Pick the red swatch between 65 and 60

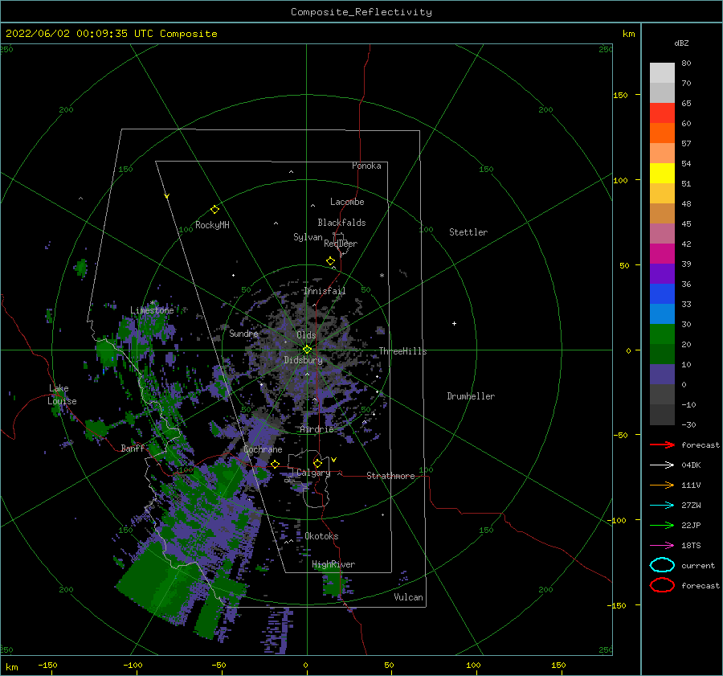pos(662,113)
